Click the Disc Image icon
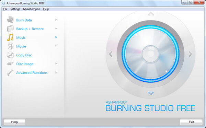 coord(10,64)
